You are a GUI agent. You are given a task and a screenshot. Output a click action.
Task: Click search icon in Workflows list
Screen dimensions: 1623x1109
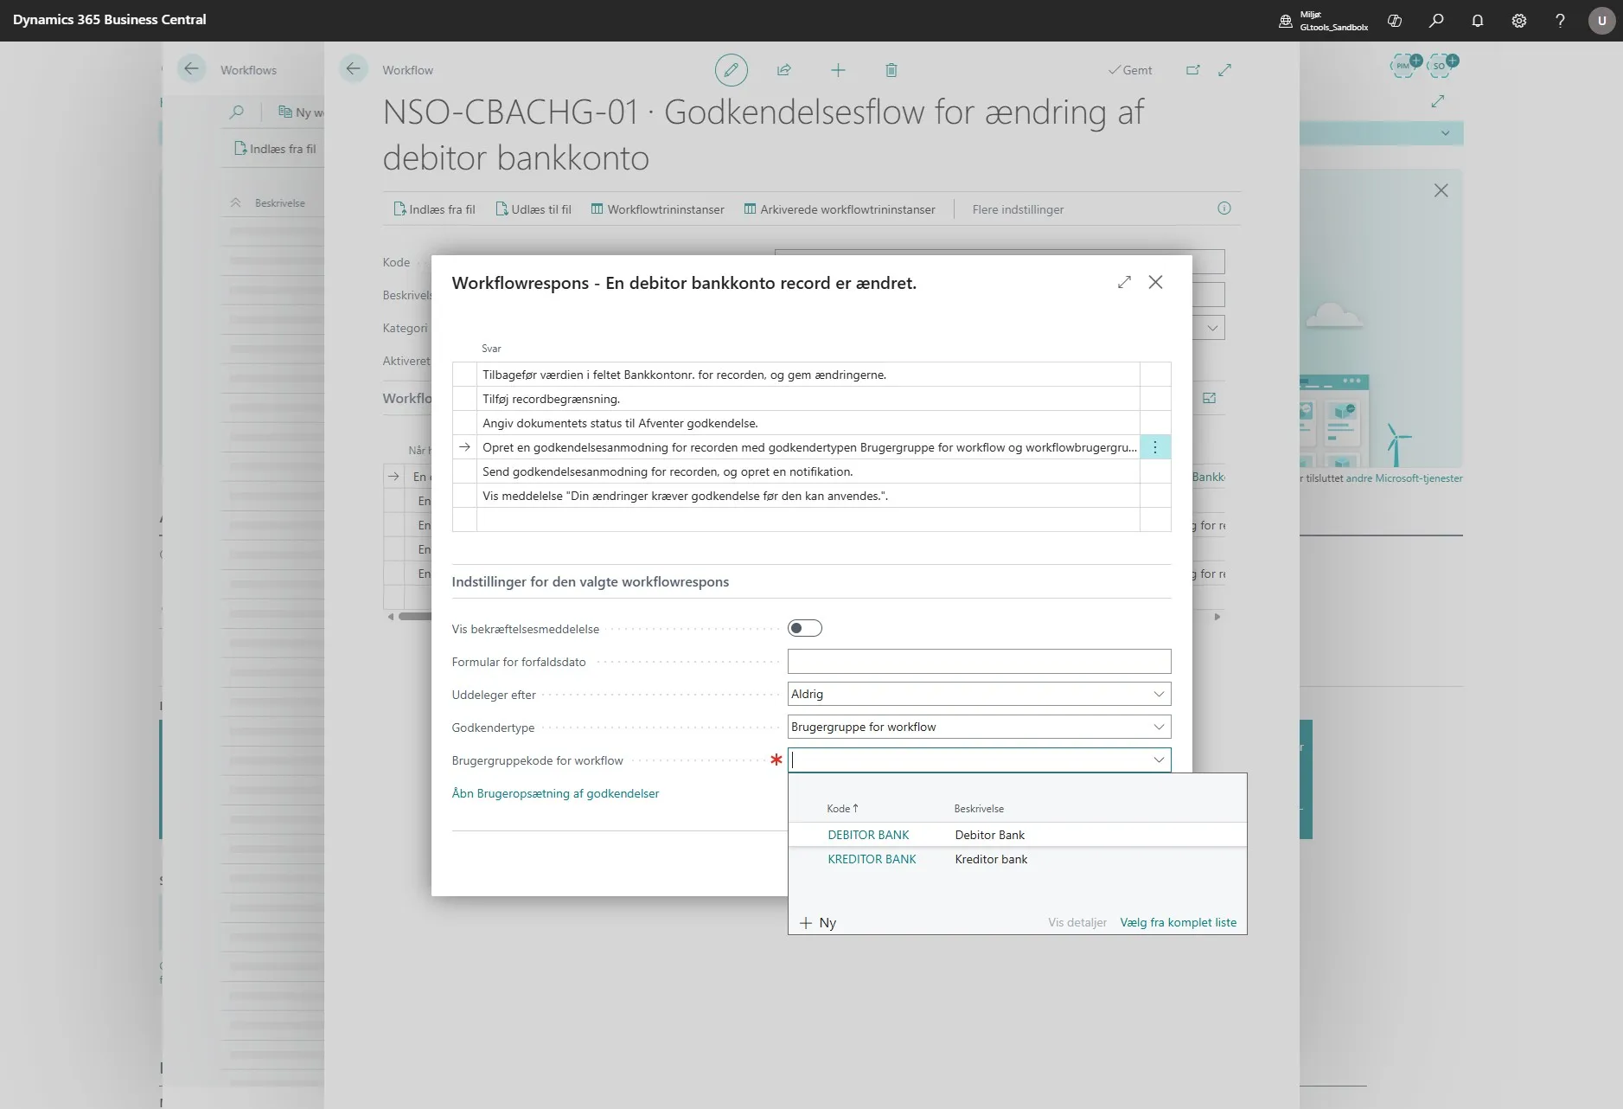(237, 112)
